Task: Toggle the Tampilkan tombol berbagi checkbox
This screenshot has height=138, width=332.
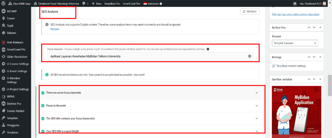Action: click(273, 66)
